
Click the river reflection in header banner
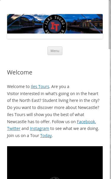pyautogui.click(x=34, y=31)
